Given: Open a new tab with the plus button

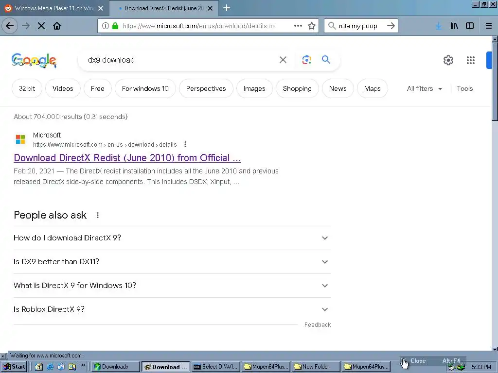Looking at the screenshot, I should 227,8.
